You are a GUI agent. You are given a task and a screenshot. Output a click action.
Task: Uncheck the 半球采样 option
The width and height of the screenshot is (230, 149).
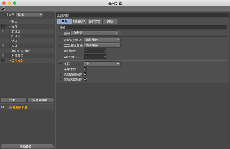click(x=85, y=69)
